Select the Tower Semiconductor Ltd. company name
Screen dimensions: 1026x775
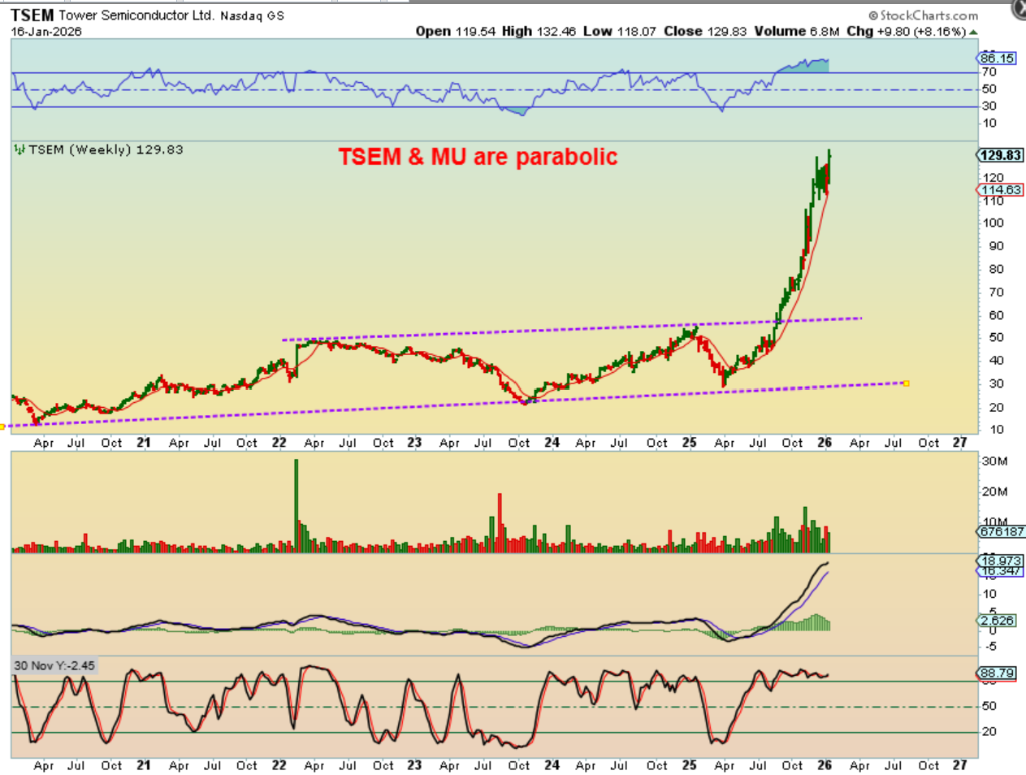136,15
